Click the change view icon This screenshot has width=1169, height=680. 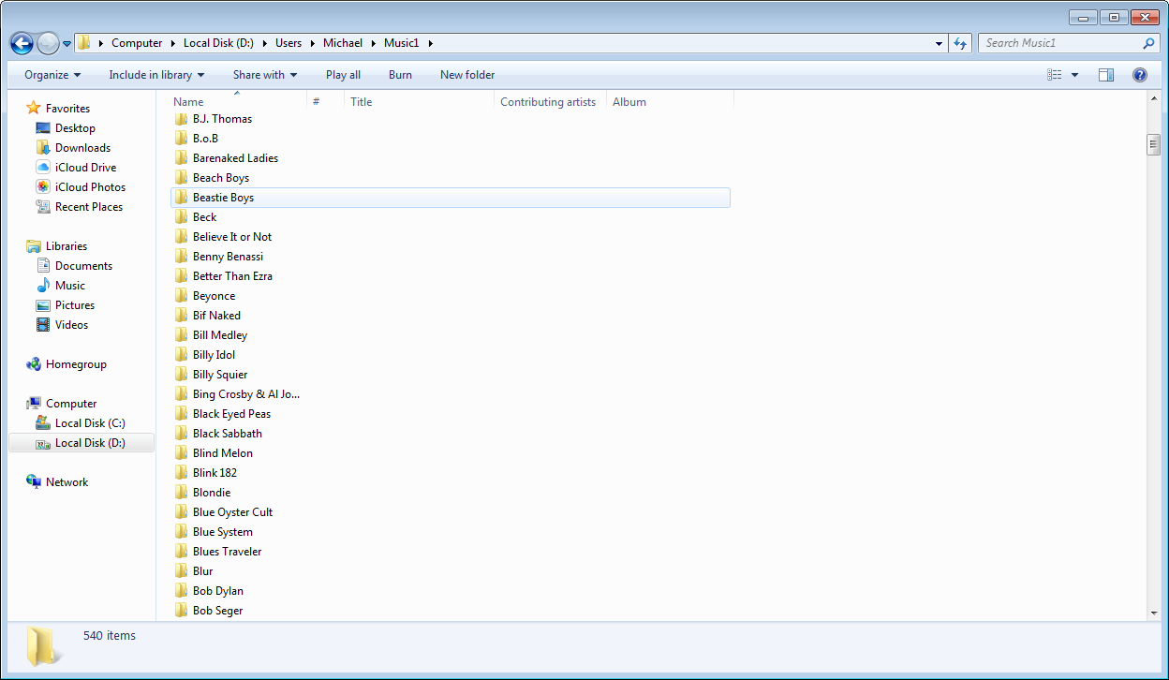1055,75
